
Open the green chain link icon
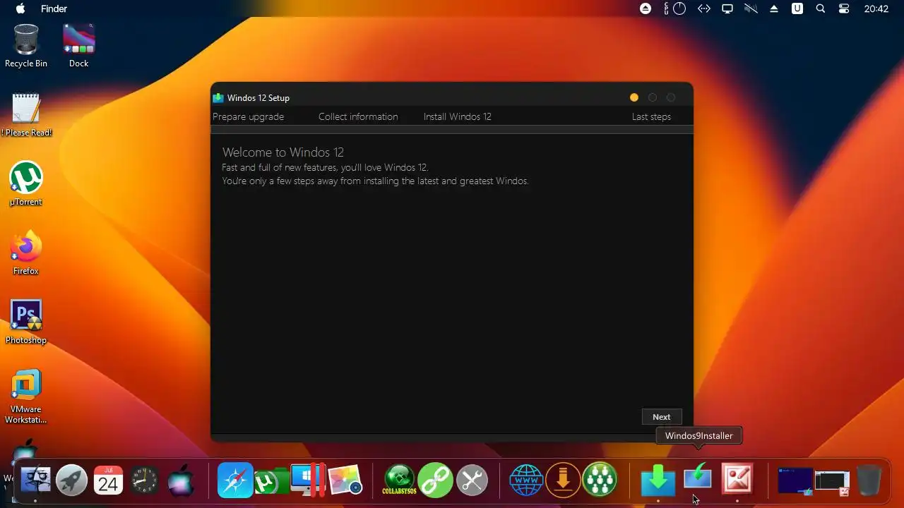[x=435, y=480]
